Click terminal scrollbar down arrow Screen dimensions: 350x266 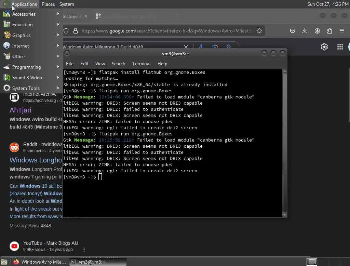tap(285, 215)
